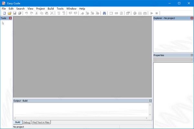Select the pointer tool in Tools panel
This screenshot has width=194, height=129.
pyautogui.click(x=3, y=23)
